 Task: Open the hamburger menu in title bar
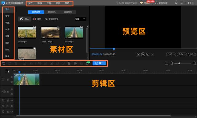[182, 3]
